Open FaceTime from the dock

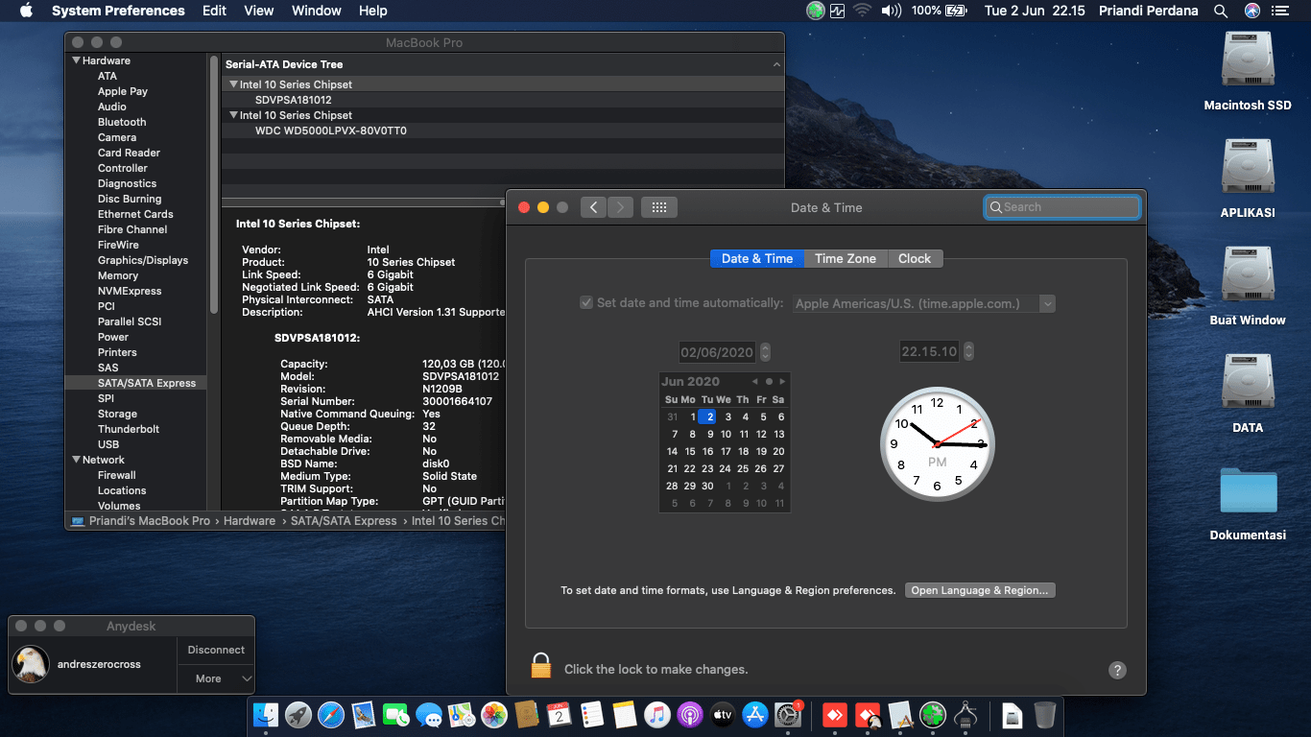click(x=396, y=715)
